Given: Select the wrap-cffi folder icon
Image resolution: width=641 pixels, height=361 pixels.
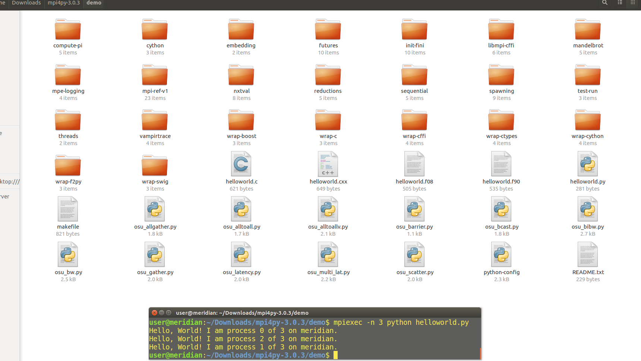Looking at the screenshot, I should (414, 120).
